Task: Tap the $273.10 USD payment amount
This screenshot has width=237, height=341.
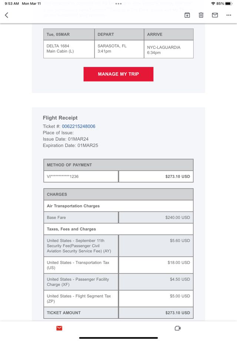Action: click(177, 177)
